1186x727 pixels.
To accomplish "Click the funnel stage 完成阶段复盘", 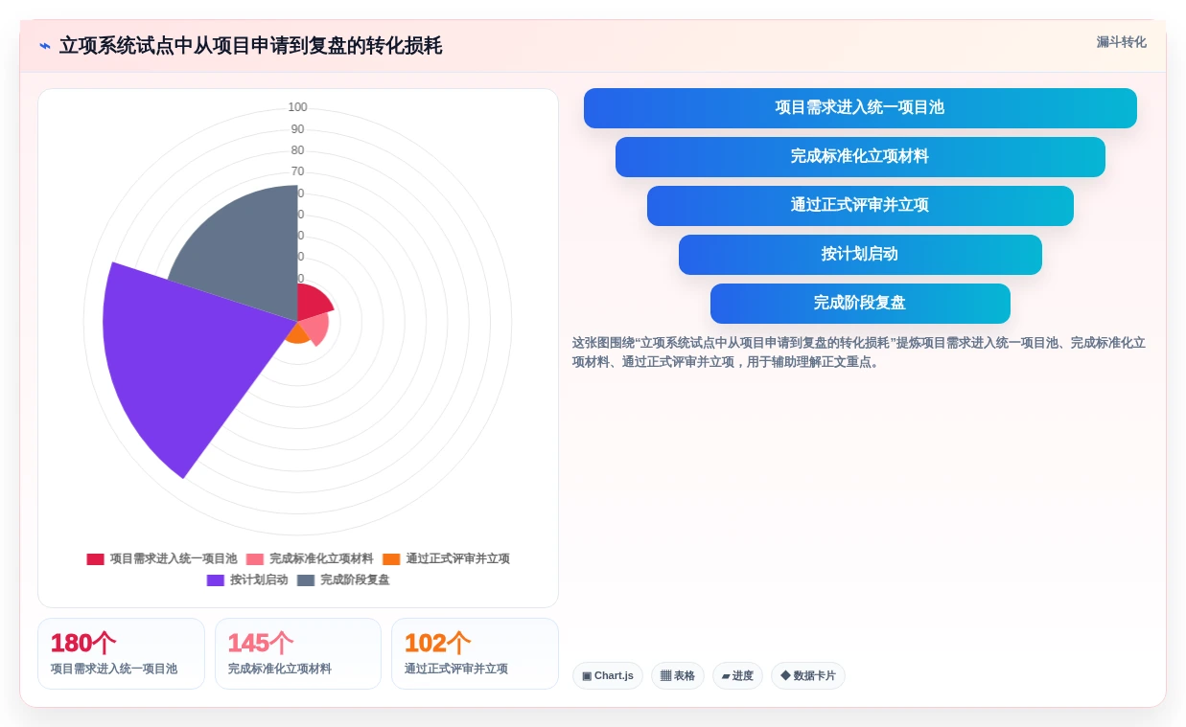I will click(860, 304).
